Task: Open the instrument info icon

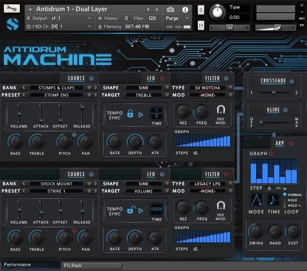Action: coord(185,9)
